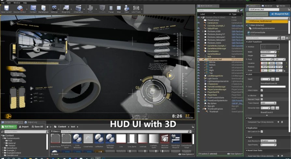The width and height of the screenshot is (291, 159).
Task: Add Component Tags array element plus icon
Action: coord(278,122)
